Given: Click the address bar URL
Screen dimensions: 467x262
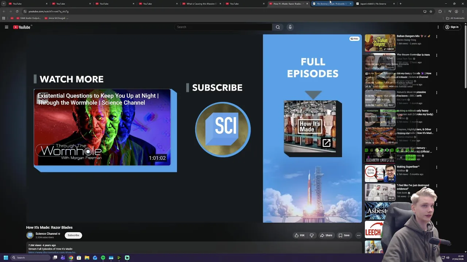Looking at the screenshot, I should tap(49, 11).
